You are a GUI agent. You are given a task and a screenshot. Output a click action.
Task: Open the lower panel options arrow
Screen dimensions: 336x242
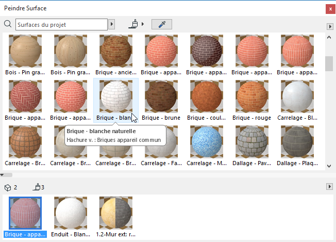pyautogui.click(x=329, y=186)
